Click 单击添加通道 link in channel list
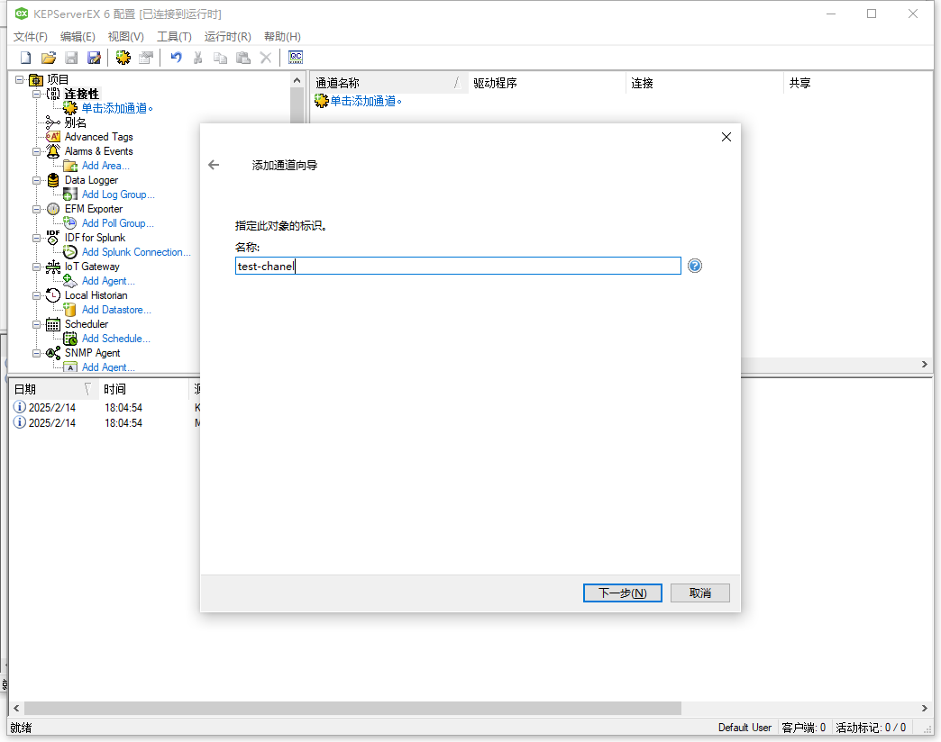 point(365,101)
